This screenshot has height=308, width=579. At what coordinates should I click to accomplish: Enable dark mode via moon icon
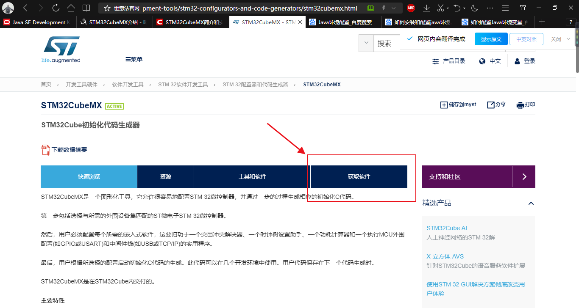[474, 8]
